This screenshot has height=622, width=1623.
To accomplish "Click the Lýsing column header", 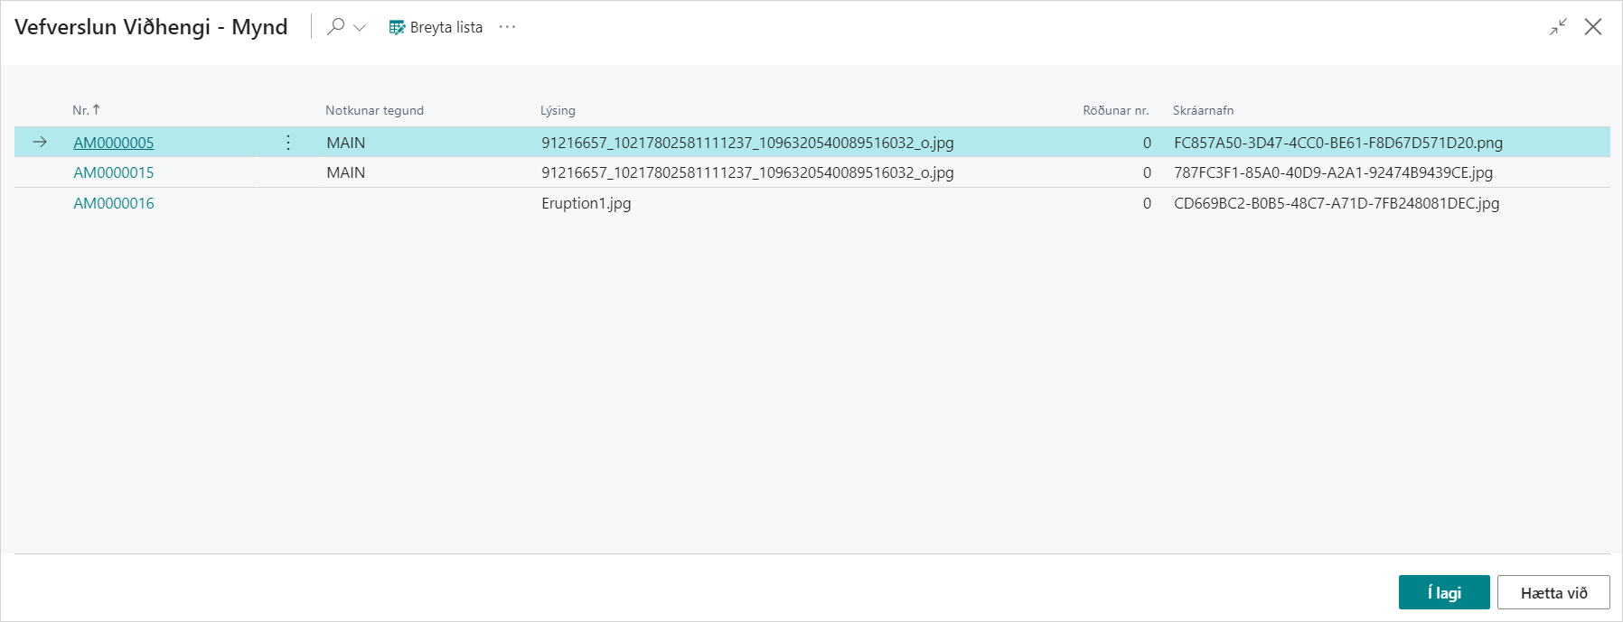I will (x=558, y=110).
